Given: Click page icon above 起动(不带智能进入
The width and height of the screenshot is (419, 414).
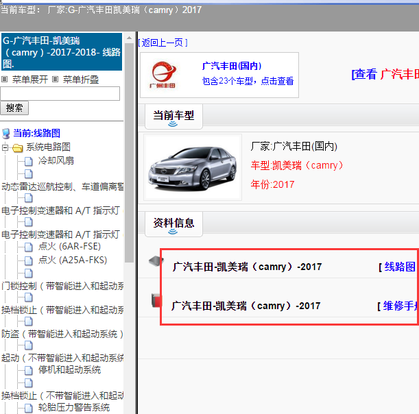Looking at the screenshot, I should [x=29, y=345].
